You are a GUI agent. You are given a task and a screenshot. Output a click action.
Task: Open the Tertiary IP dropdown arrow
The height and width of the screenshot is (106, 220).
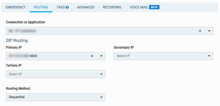coord(101,74)
